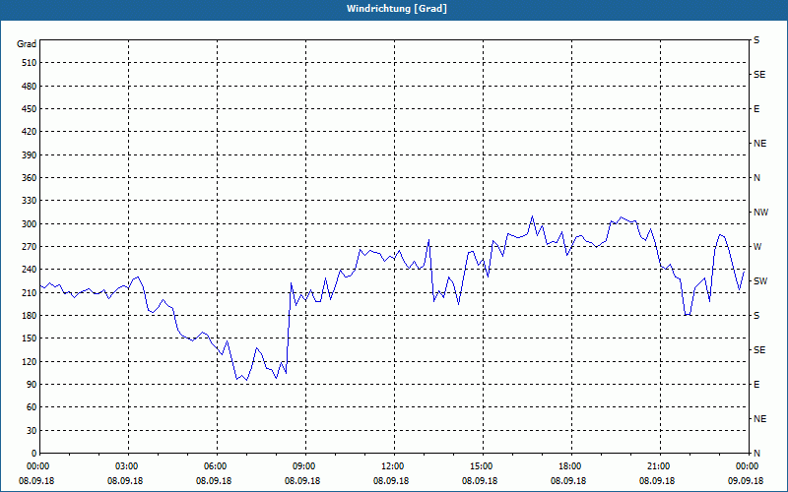Image resolution: width=788 pixels, height=492 pixels.
Task: Click the SE compass label beside 480 gridline
Action: pos(759,75)
